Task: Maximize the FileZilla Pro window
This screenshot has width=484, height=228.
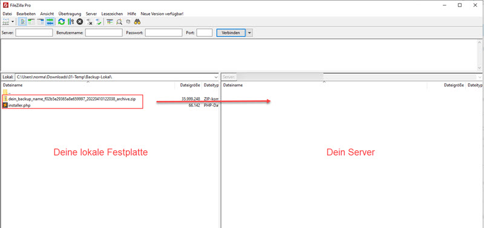Action: pos(460,5)
